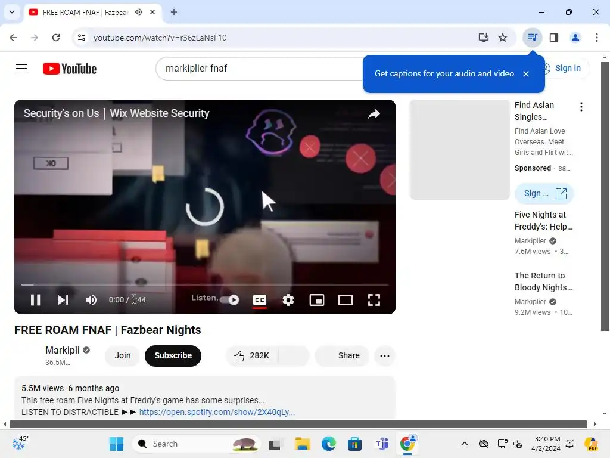This screenshot has width=610, height=458.
Task: Click the taskbar Search box
Action: [x=196, y=444]
